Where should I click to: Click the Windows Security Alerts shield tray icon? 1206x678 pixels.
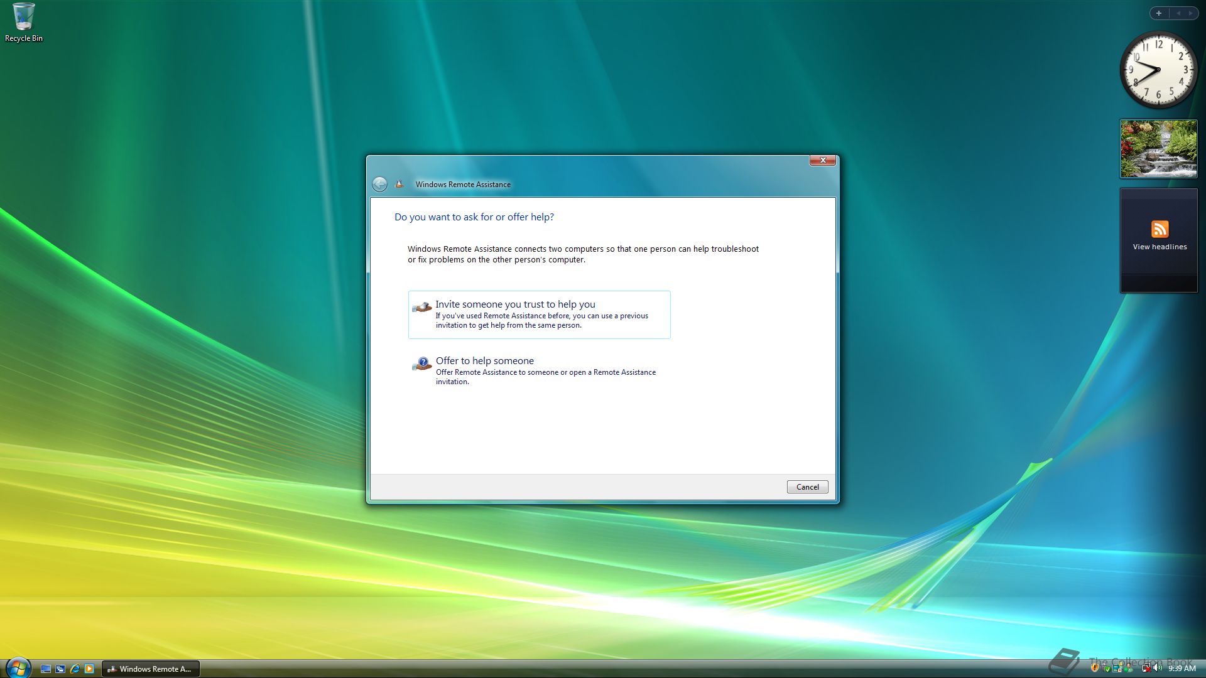coord(1095,668)
